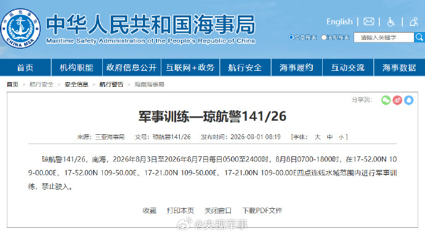This screenshot has width=425, height=234.
Task: Click the China MSA anchor logo
Action: pyautogui.click(x=20, y=28)
